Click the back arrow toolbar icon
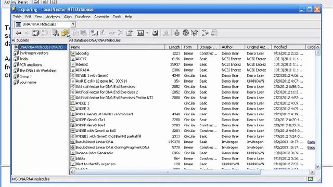The height and width of the screenshot is (187, 333). click(19, 33)
